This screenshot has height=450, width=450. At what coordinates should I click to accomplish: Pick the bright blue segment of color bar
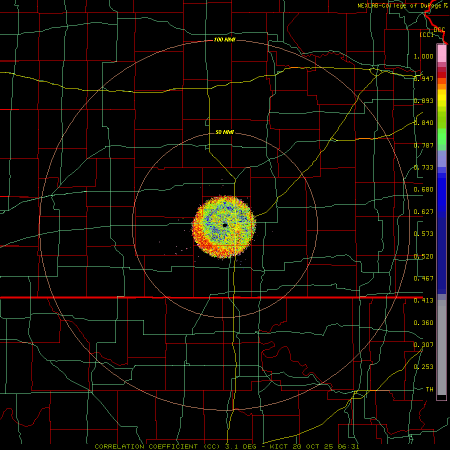point(441,195)
